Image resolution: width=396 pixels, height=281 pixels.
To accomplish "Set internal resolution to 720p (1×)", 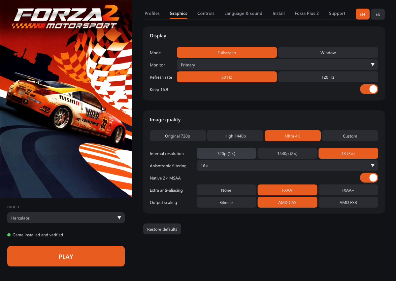I will (x=226, y=153).
